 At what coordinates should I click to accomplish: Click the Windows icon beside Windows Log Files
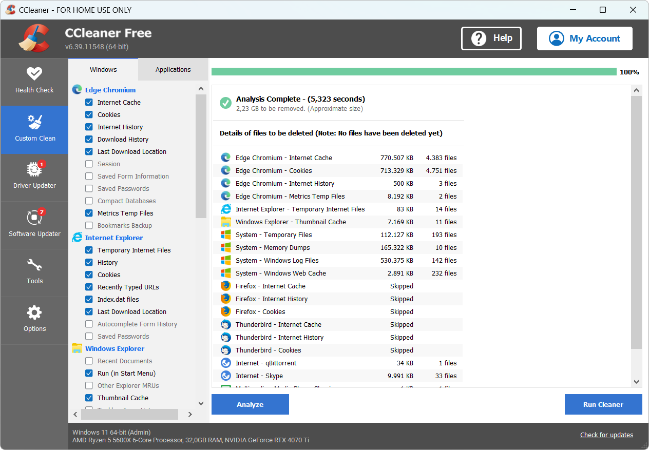pos(226,260)
